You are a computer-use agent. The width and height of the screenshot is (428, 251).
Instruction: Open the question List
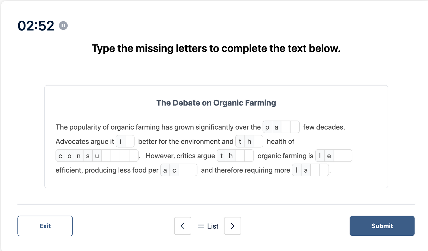[x=208, y=226]
